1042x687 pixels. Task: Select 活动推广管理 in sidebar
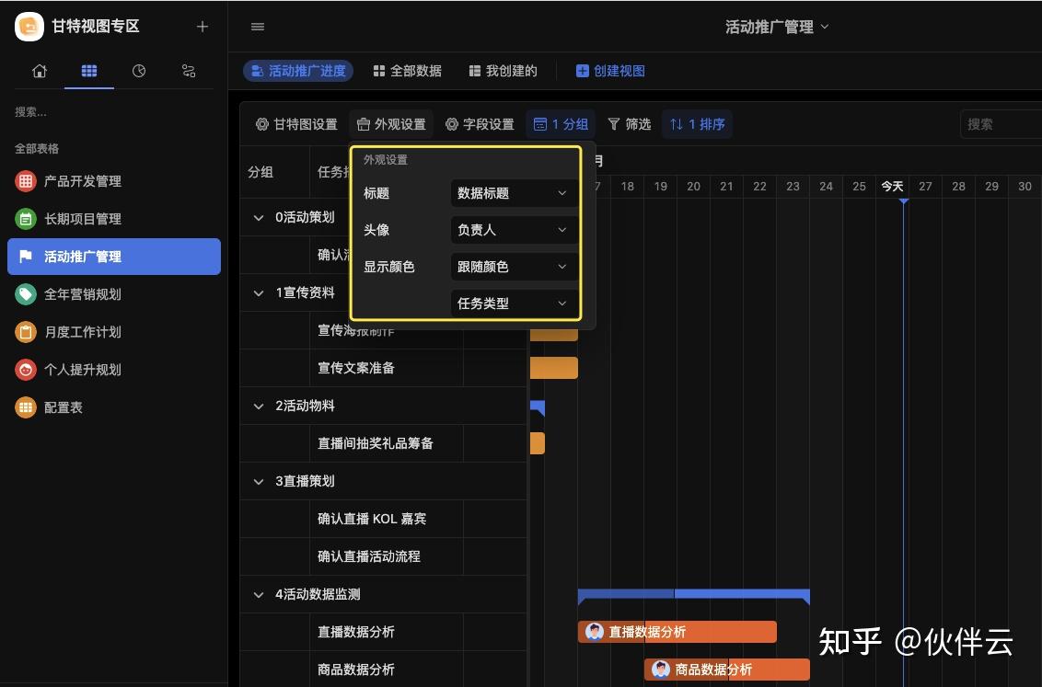click(x=113, y=257)
